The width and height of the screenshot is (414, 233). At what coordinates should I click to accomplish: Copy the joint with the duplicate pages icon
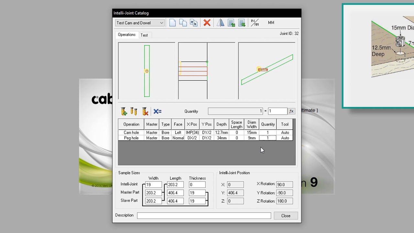pos(183,23)
